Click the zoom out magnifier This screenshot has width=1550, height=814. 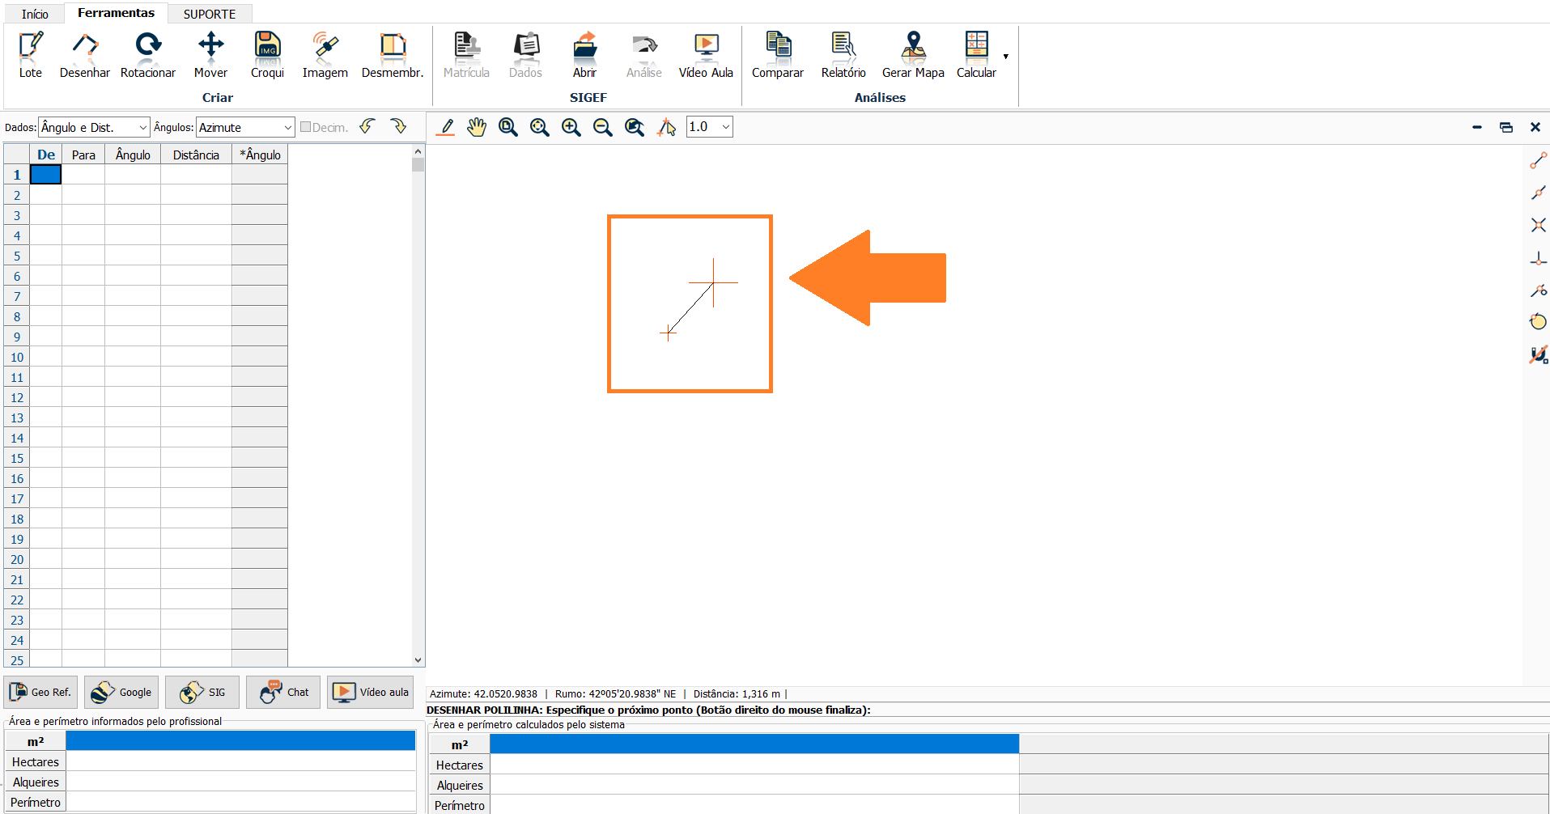pyautogui.click(x=602, y=127)
